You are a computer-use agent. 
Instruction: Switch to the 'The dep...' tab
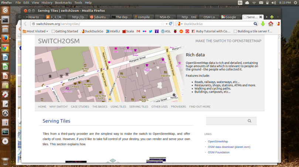[x=122, y=17]
